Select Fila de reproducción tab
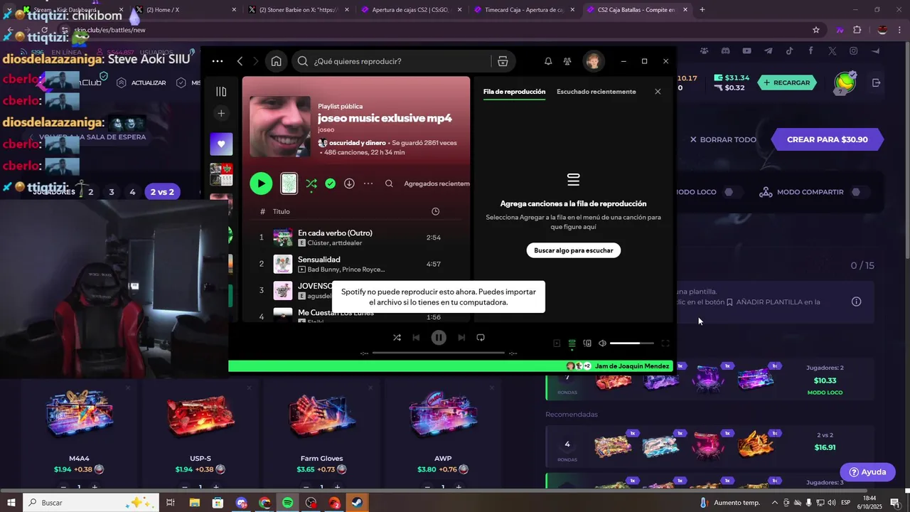 click(514, 92)
